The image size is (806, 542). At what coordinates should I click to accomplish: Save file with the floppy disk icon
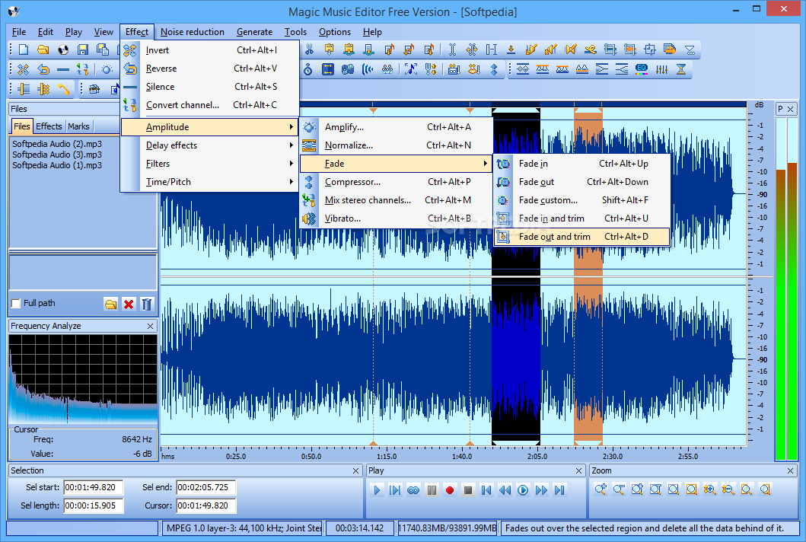pyautogui.click(x=83, y=49)
